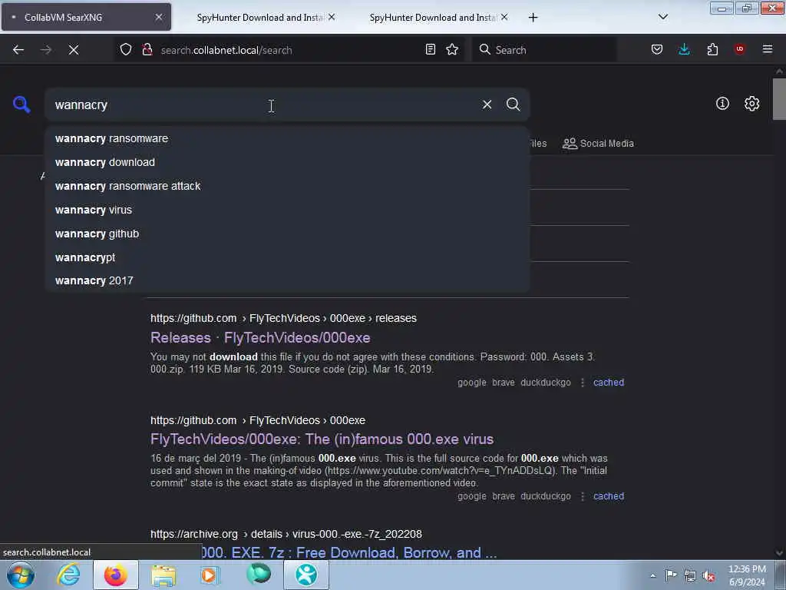The width and height of the screenshot is (786, 590).
Task: Click the SearXNG logo icon
Action: coord(21,104)
